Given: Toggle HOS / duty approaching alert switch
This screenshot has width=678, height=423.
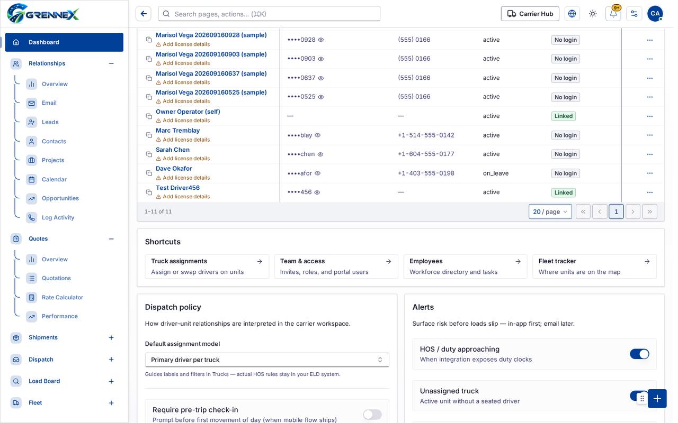Looking at the screenshot, I should [x=639, y=354].
